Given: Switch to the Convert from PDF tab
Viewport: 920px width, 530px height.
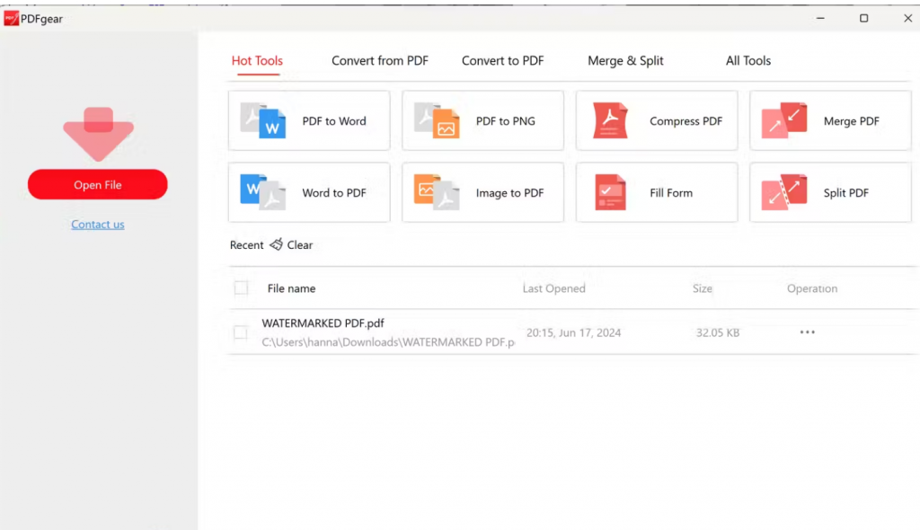Looking at the screenshot, I should click(x=380, y=61).
